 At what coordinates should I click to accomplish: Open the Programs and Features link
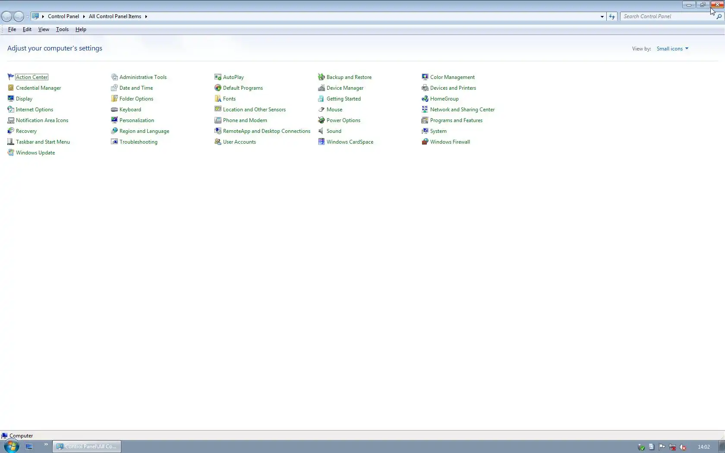456,120
